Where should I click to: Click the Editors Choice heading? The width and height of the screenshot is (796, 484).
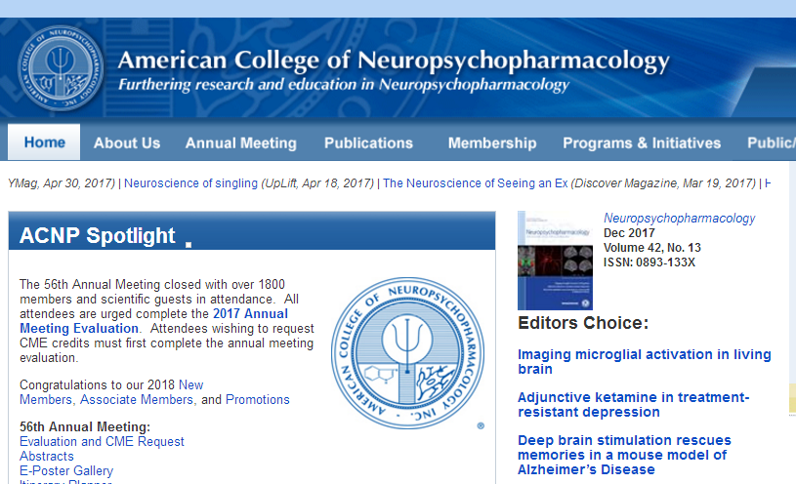583,323
